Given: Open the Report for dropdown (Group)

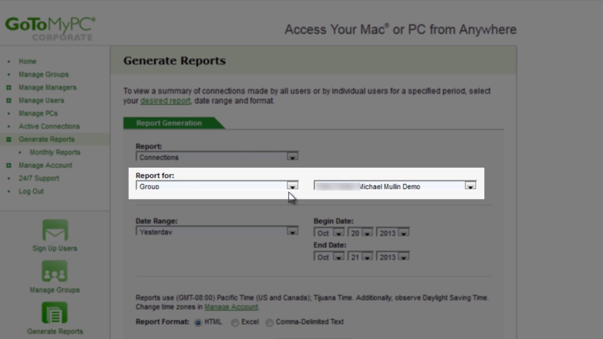Looking at the screenshot, I should pos(217,186).
